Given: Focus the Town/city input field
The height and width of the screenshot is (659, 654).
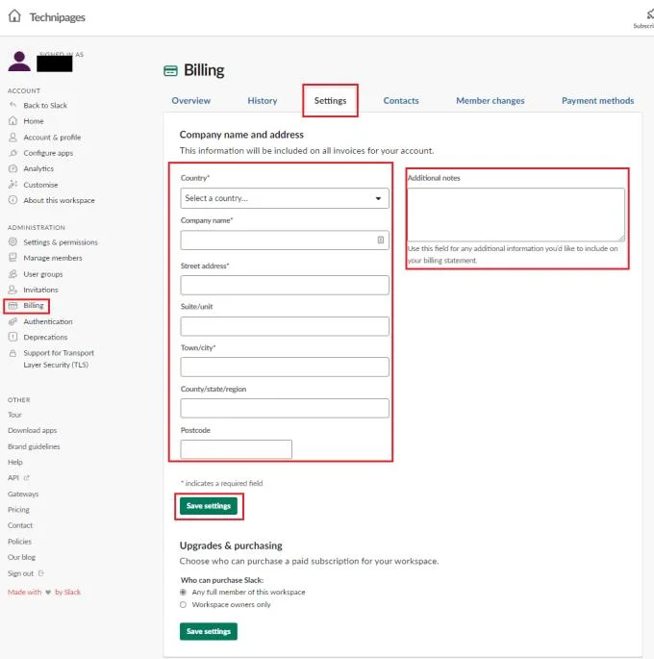Looking at the screenshot, I should click(x=285, y=367).
